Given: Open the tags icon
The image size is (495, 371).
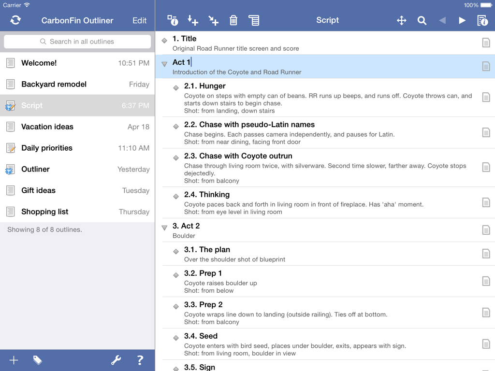Looking at the screenshot, I should point(37,360).
